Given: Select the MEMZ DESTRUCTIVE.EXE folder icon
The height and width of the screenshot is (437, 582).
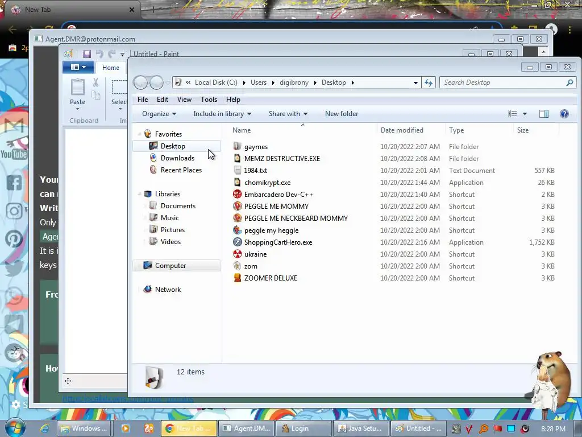Looking at the screenshot, I should coord(237,158).
